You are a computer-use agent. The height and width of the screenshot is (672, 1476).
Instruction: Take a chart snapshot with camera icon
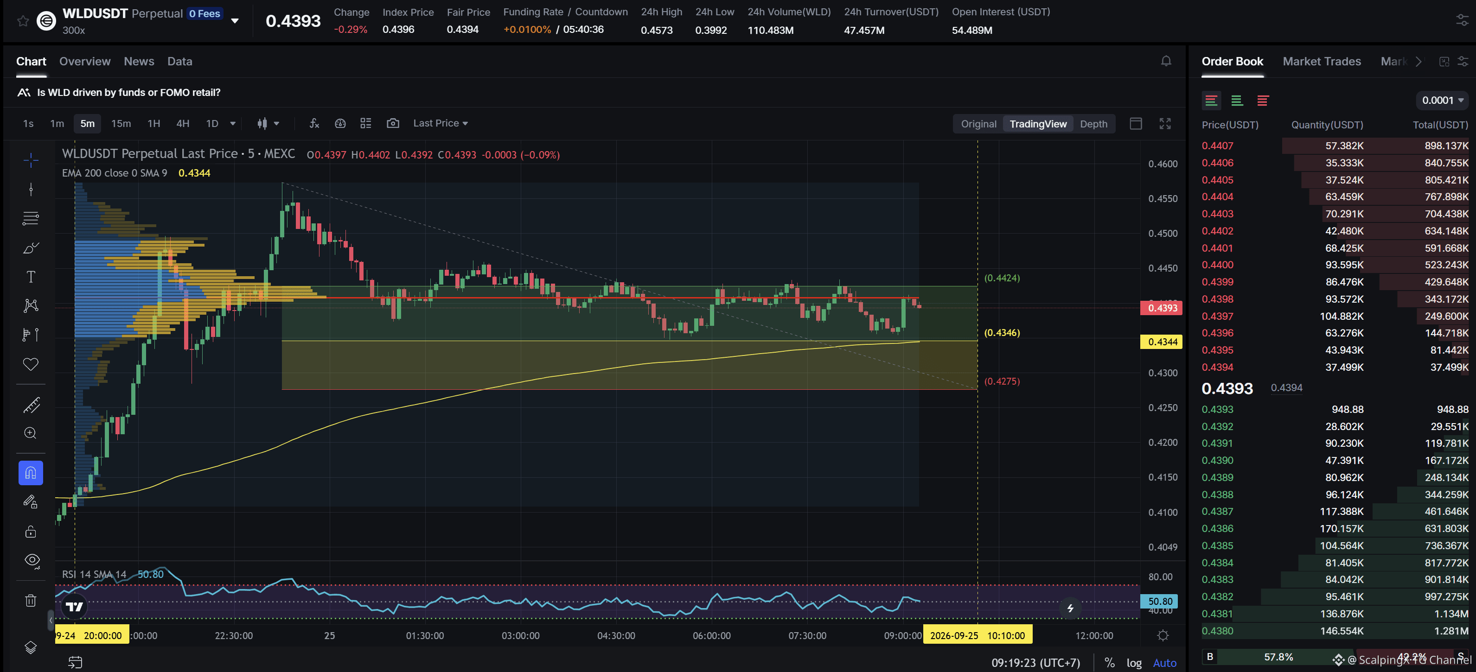[392, 123]
